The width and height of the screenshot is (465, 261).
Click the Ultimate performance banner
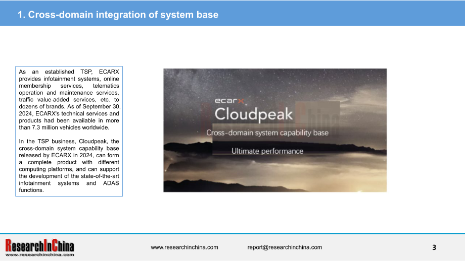click(x=267, y=151)
